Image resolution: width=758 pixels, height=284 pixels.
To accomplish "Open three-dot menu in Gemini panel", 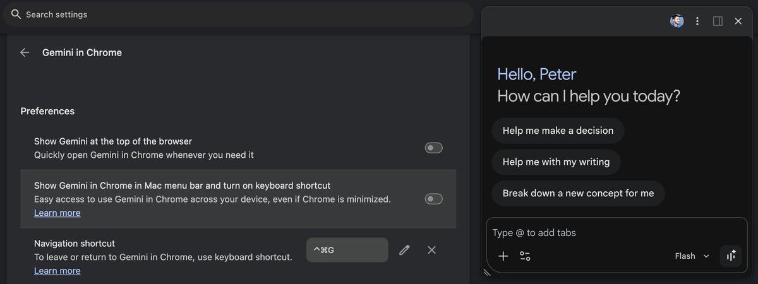I will tap(697, 21).
